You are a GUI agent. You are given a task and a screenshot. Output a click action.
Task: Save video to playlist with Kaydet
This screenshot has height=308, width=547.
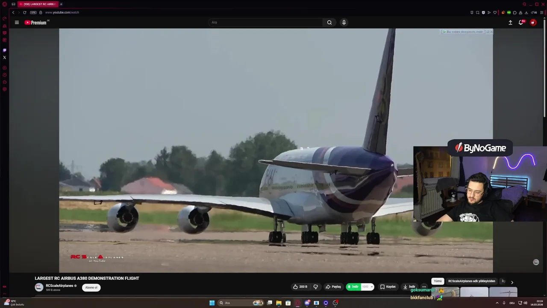click(388, 287)
